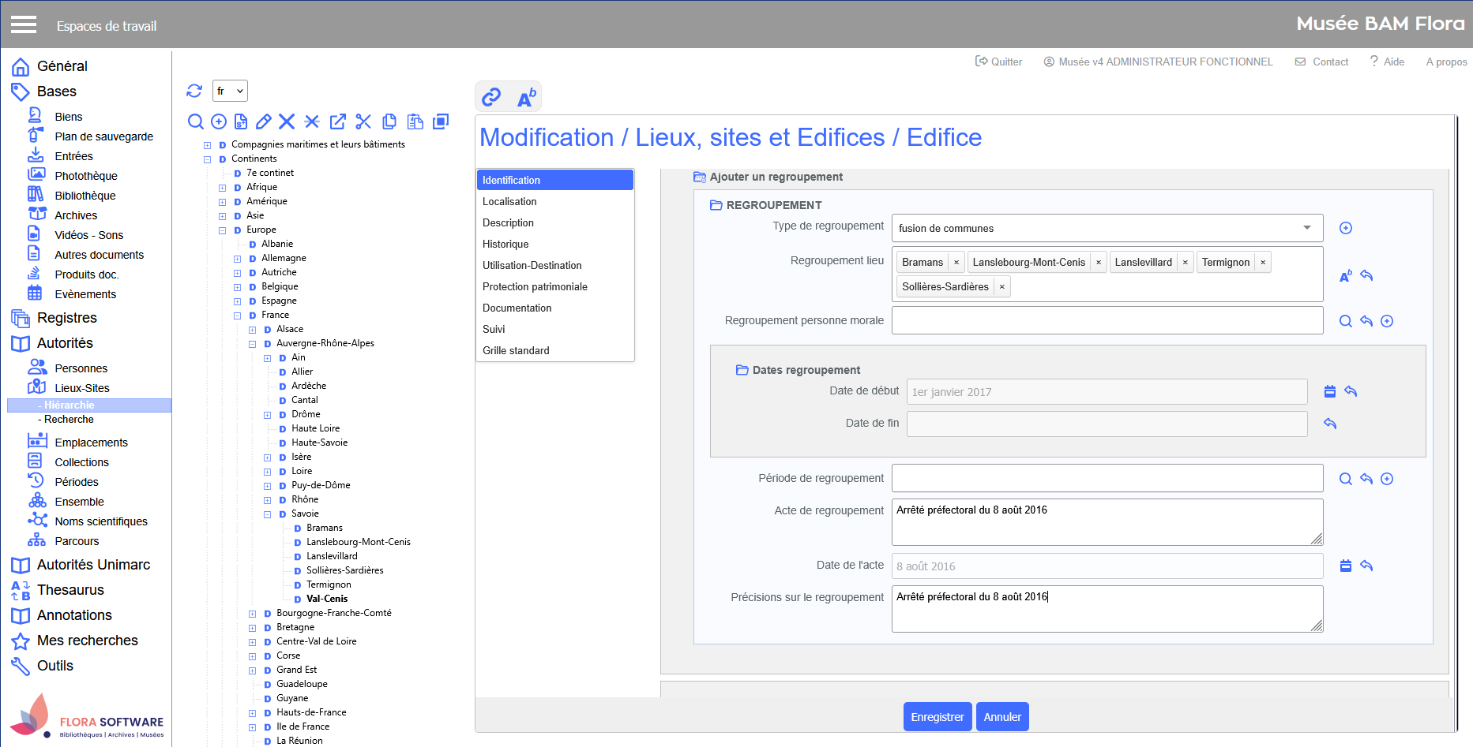Remove the Termignon tag
The width and height of the screenshot is (1473, 747).
point(1263,263)
